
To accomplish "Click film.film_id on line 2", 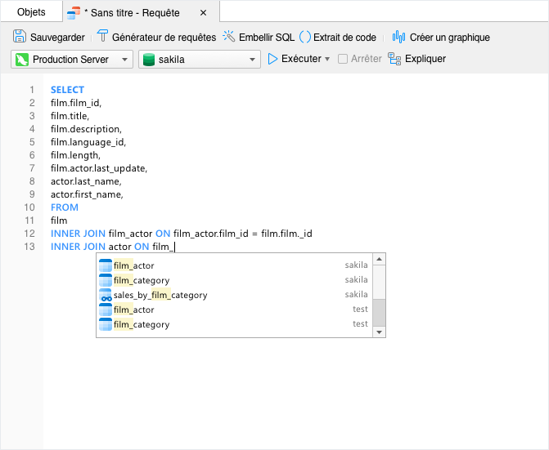I will click(75, 103).
